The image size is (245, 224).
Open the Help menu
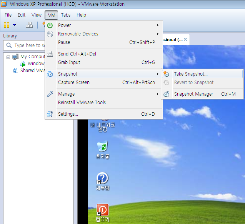[81, 15]
